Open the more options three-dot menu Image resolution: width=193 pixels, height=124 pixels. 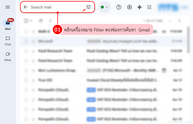(50, 21)
